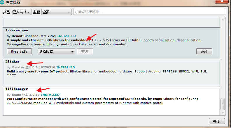
Task: Open More info for ArduinoJson
Action: [x=19, y=51]
